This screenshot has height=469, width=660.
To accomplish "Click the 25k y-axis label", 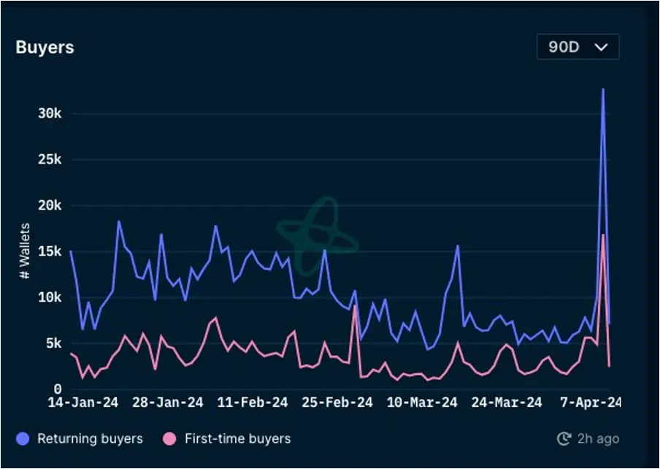I will (50, 159).
